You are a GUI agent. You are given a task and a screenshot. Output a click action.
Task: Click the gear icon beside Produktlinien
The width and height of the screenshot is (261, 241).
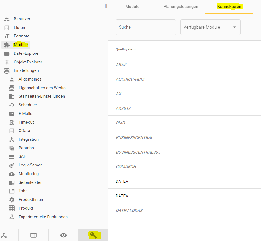click(x=12, y=200)
